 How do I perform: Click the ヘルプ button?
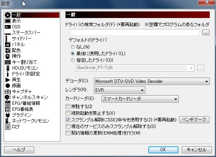coord(19,150)
